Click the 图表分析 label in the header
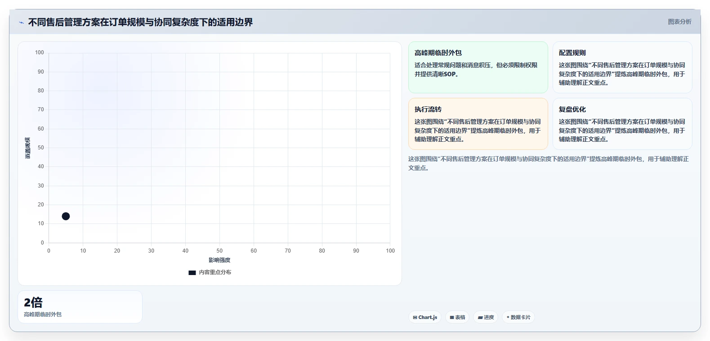Screen dimensions: 710x341 pos(679,22)
